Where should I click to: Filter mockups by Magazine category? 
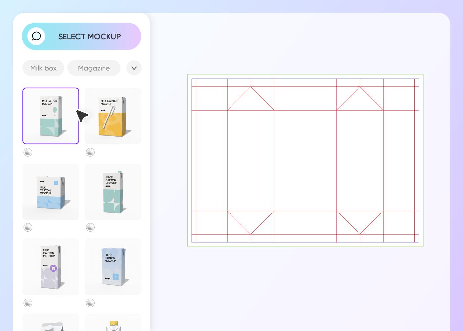pyautogui.click(x=94, y=68)
